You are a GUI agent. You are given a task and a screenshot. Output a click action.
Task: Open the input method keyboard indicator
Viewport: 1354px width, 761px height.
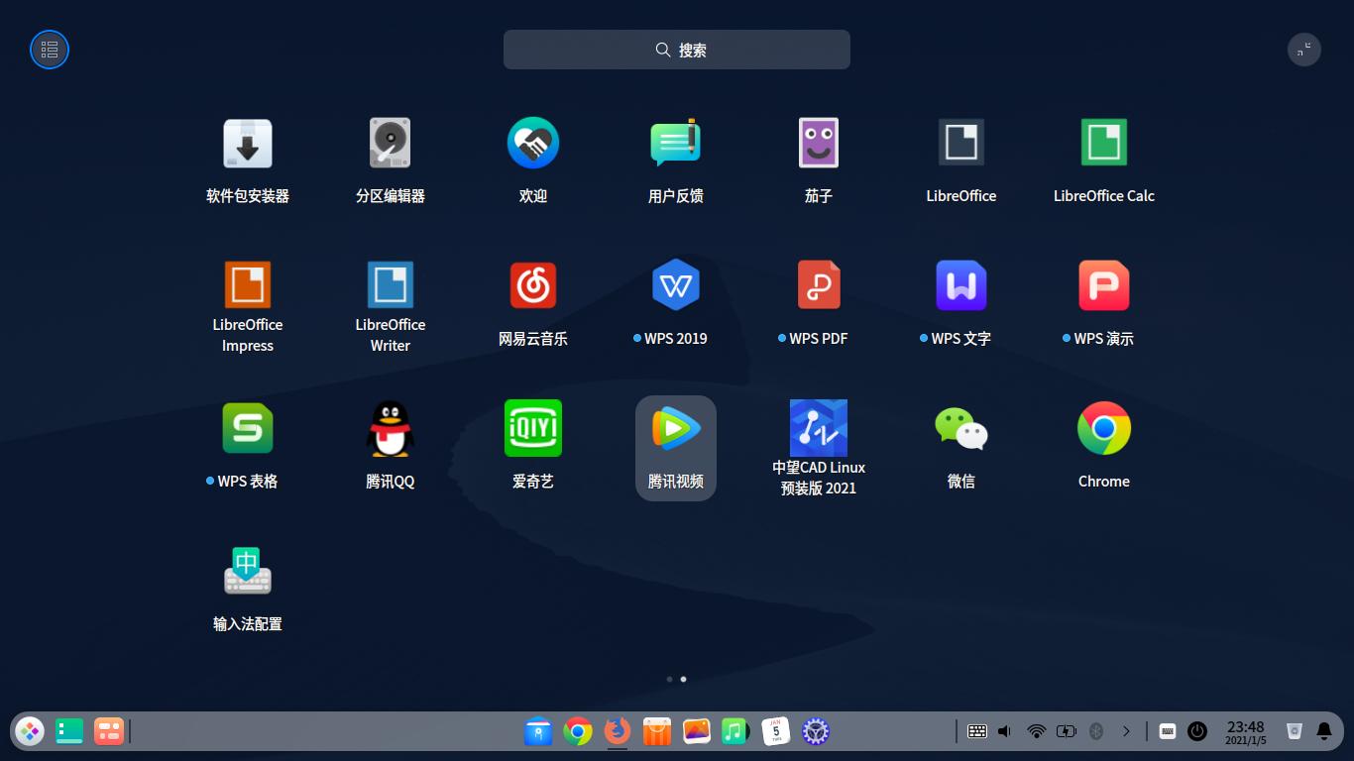[1168, 731]
